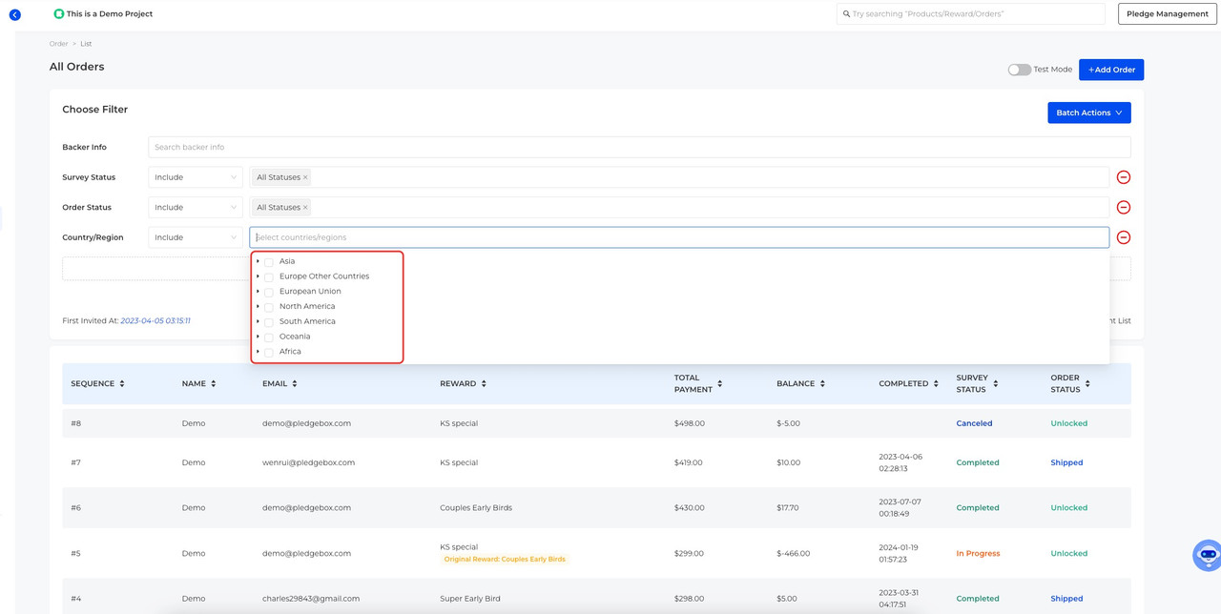Remove the Survey Status filter row
Viewport: 1221px width, 614px height.
point(1124,177)
